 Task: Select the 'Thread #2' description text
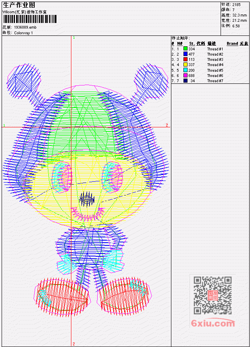215,54
